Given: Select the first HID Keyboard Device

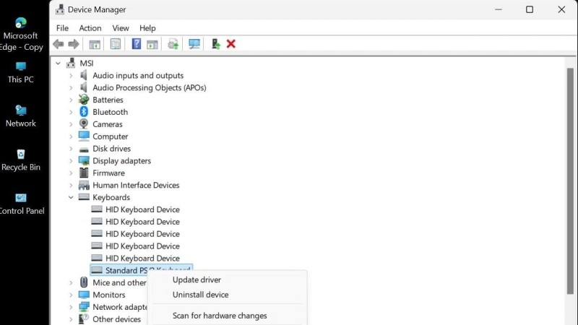Looking at the screenshot, I should [x=142, y=209].
